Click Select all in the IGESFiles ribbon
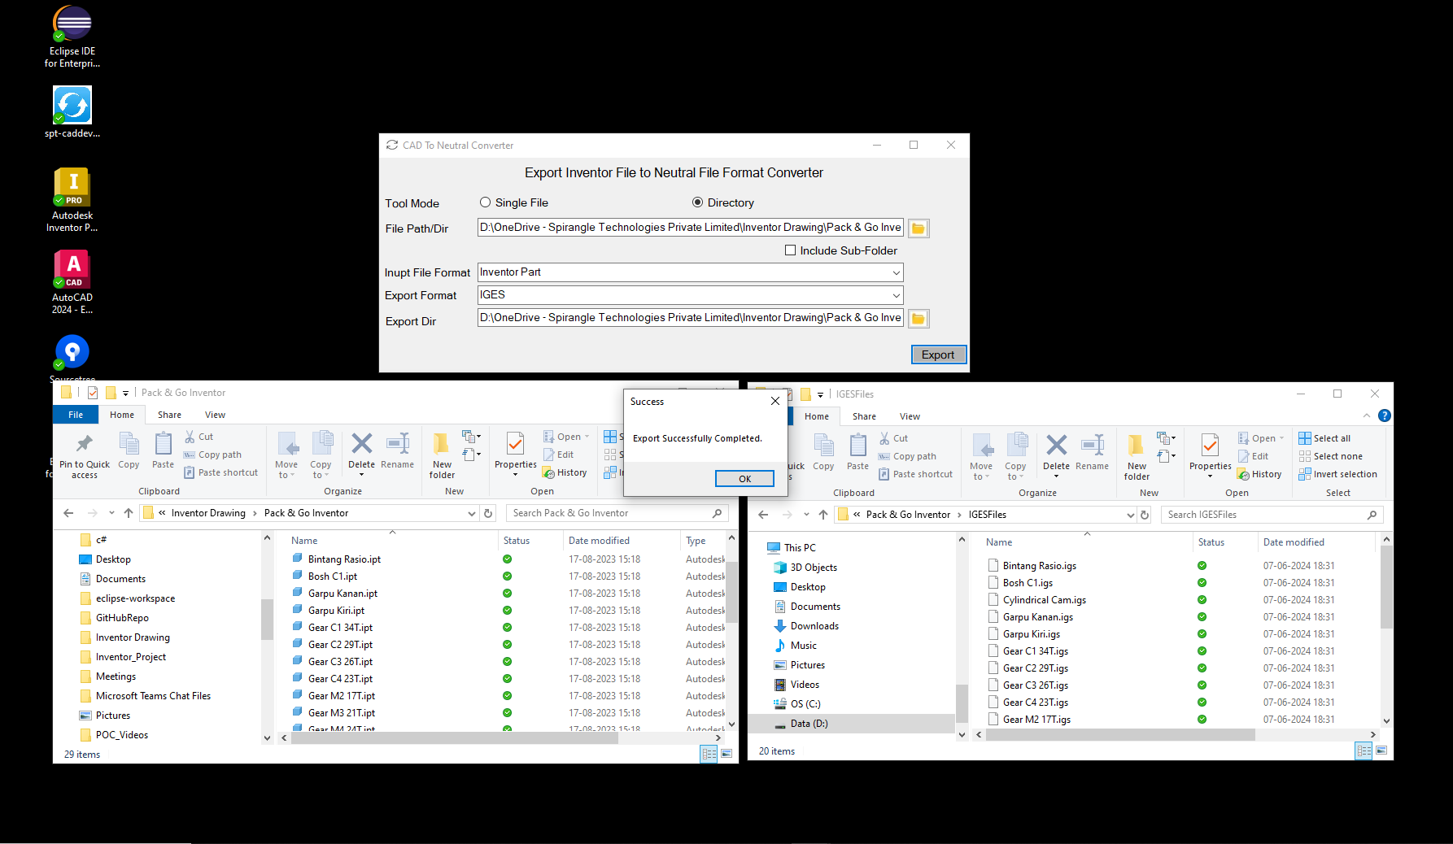 point(1324,438)
